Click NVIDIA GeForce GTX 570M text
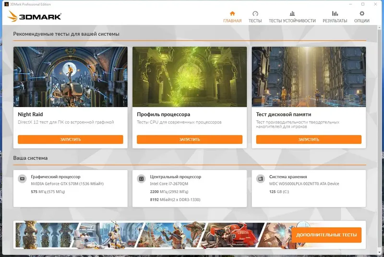Image resolution: width=384 pixels, height=257 pixels. click(67, 184)
